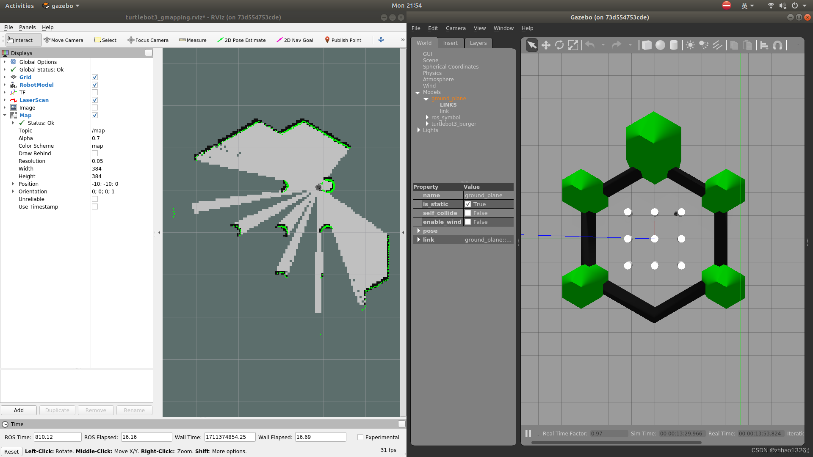
Task: Enable the Gazebo snap magnet tool
Action: pos(778,45)
